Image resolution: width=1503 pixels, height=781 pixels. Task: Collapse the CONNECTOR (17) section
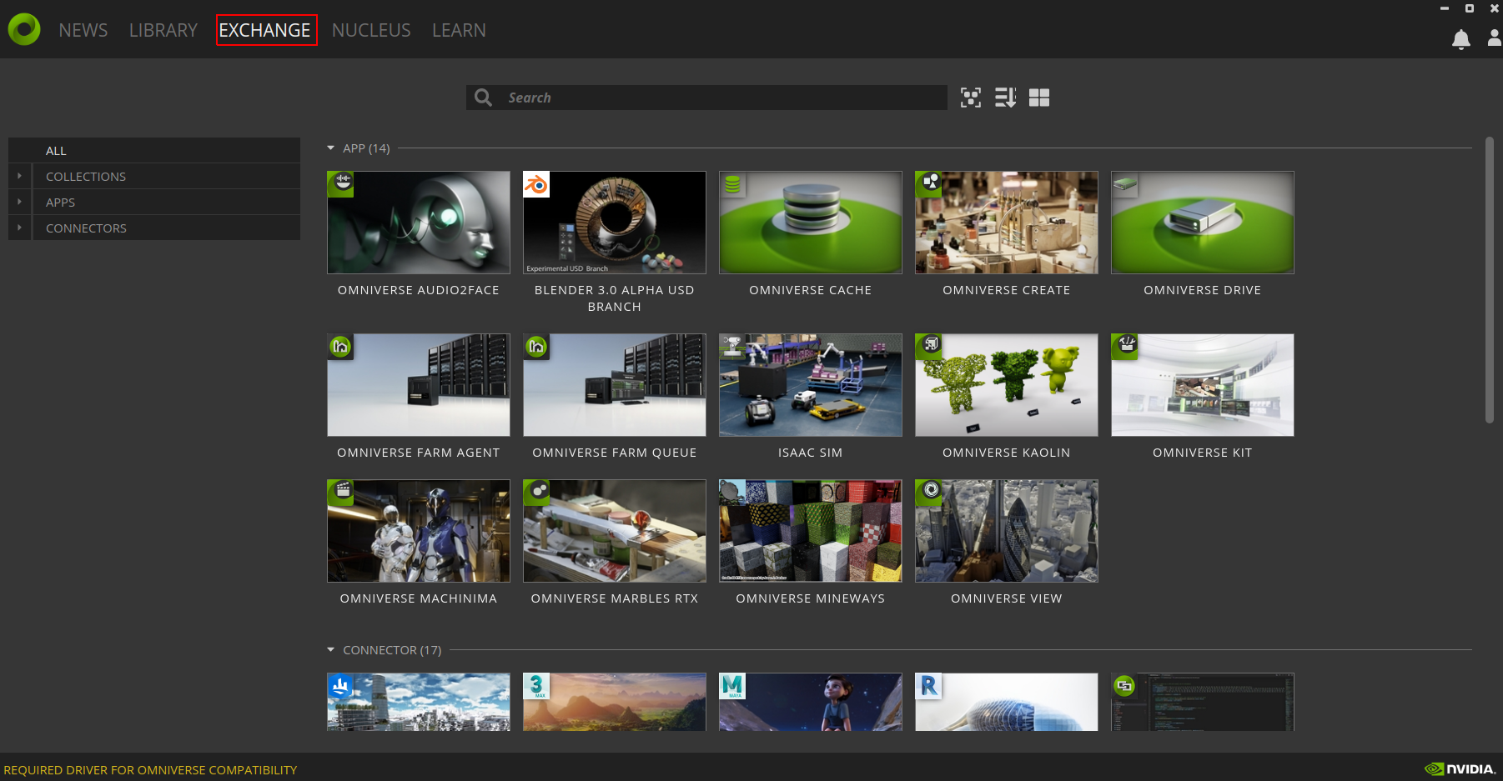(x=331, y=650)
